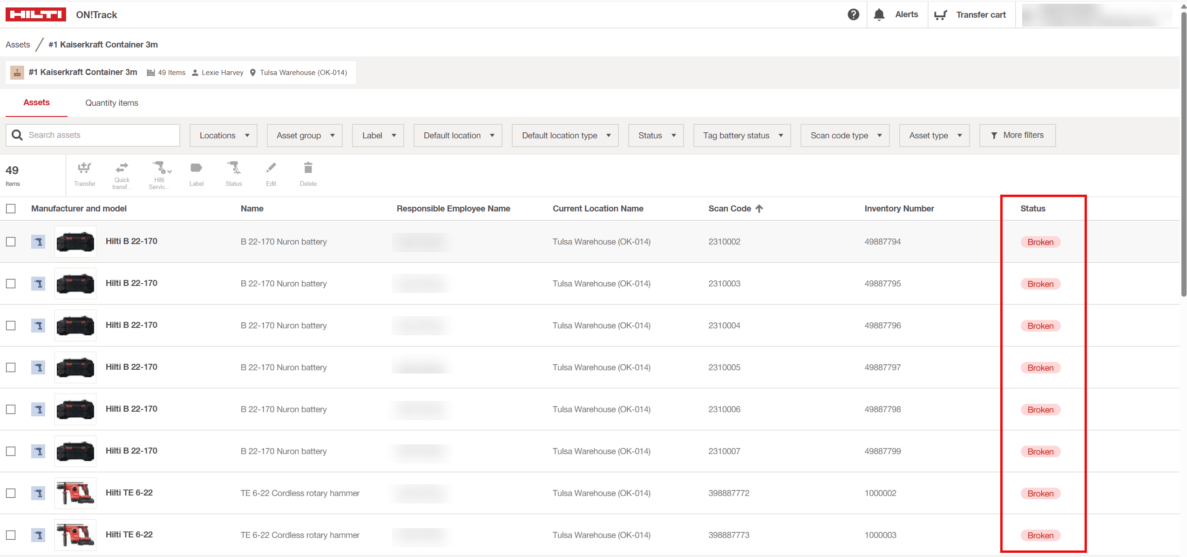
Task: Click the Scan Code sort arrow
Action: [x=759, y=209]
